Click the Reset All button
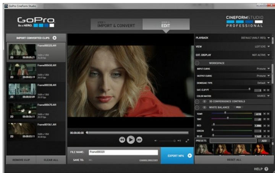Viewport: 275px width, 173px height. [234, 160]
